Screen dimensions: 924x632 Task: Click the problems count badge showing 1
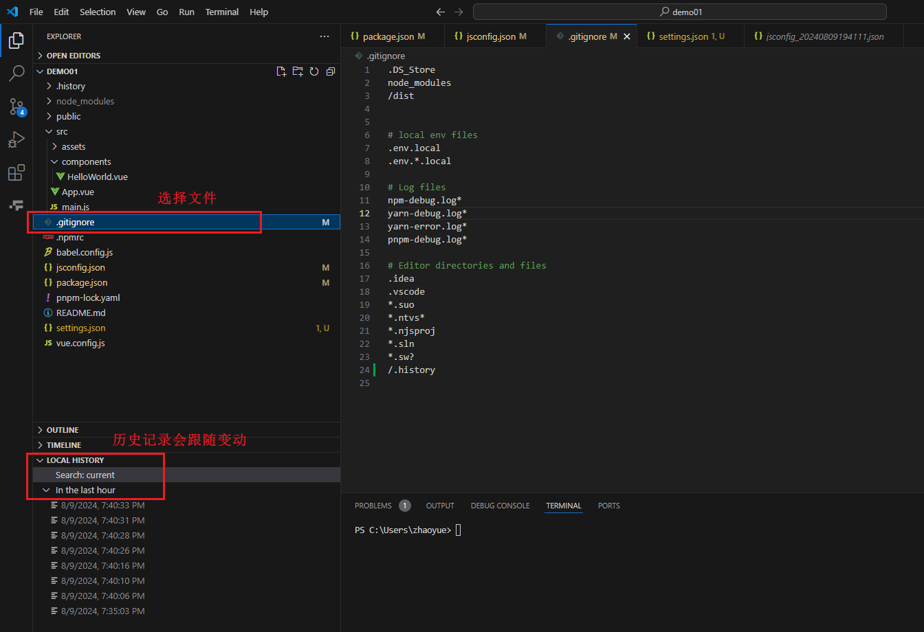(x=405, y=506)
